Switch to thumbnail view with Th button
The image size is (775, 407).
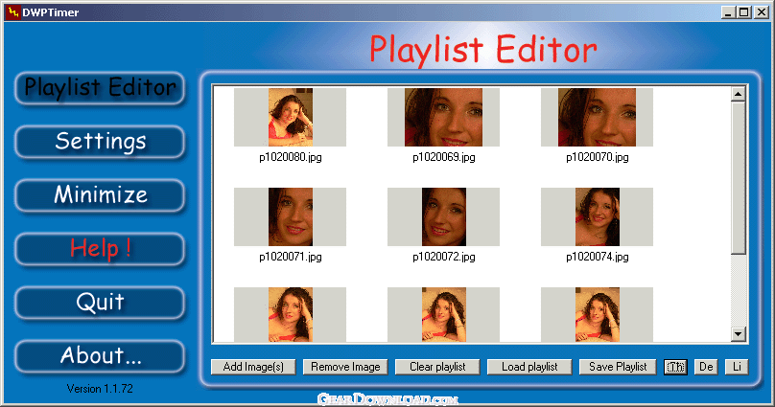click(x=675, y=367)
